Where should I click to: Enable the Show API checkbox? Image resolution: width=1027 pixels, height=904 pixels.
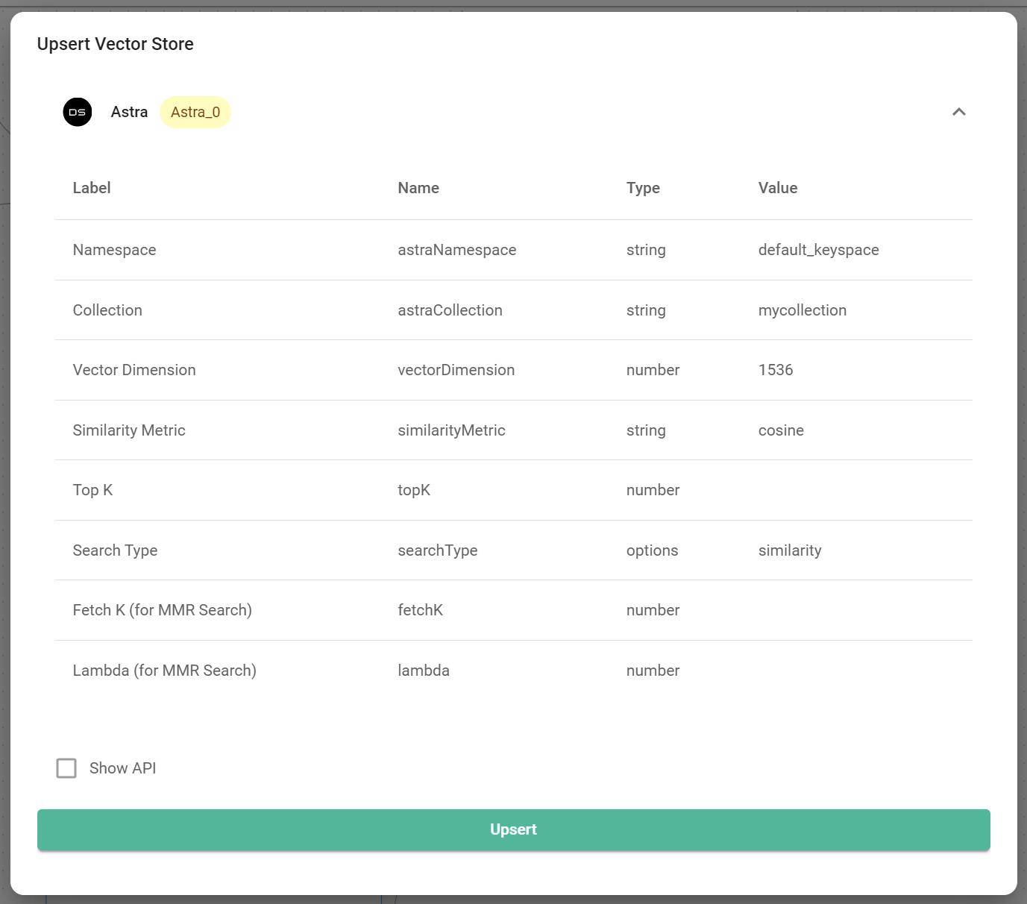tap(66, 768)
